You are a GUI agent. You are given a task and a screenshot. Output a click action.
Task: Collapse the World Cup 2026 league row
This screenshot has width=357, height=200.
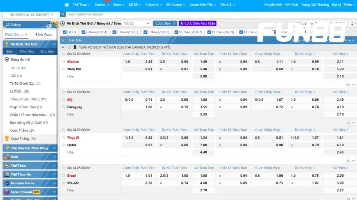(x=63, y=47)
